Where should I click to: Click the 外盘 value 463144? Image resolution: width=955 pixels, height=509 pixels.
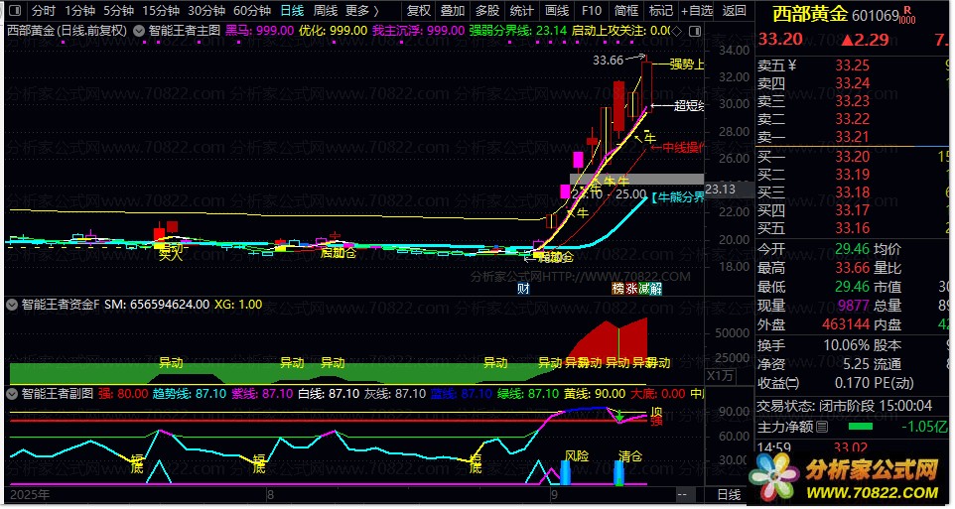click(x=846, y=324)
